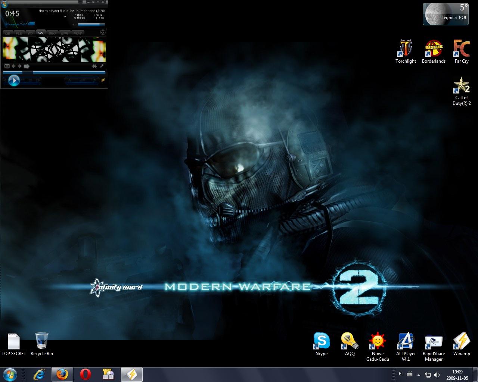Screen dimensions: 478x382
Task: Select the TOP SECRET text file
Action: tap(14, 344)
